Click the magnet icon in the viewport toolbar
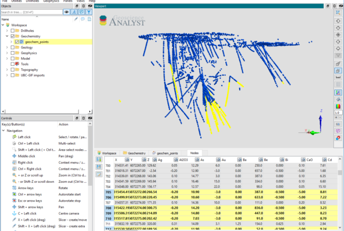This screenshot has width=344, height=231. 338,138
